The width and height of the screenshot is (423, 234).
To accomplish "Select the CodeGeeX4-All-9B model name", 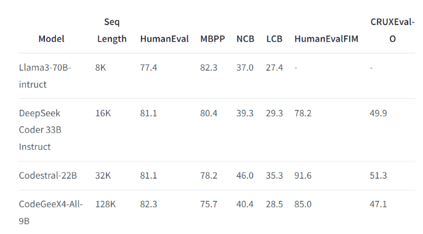I will click(x=50, y=213).
